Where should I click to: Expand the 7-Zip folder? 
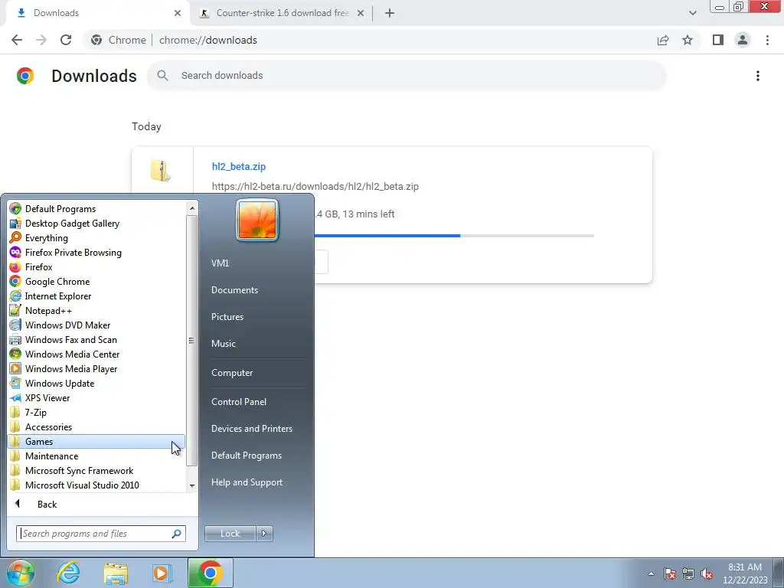pos(35,413)
